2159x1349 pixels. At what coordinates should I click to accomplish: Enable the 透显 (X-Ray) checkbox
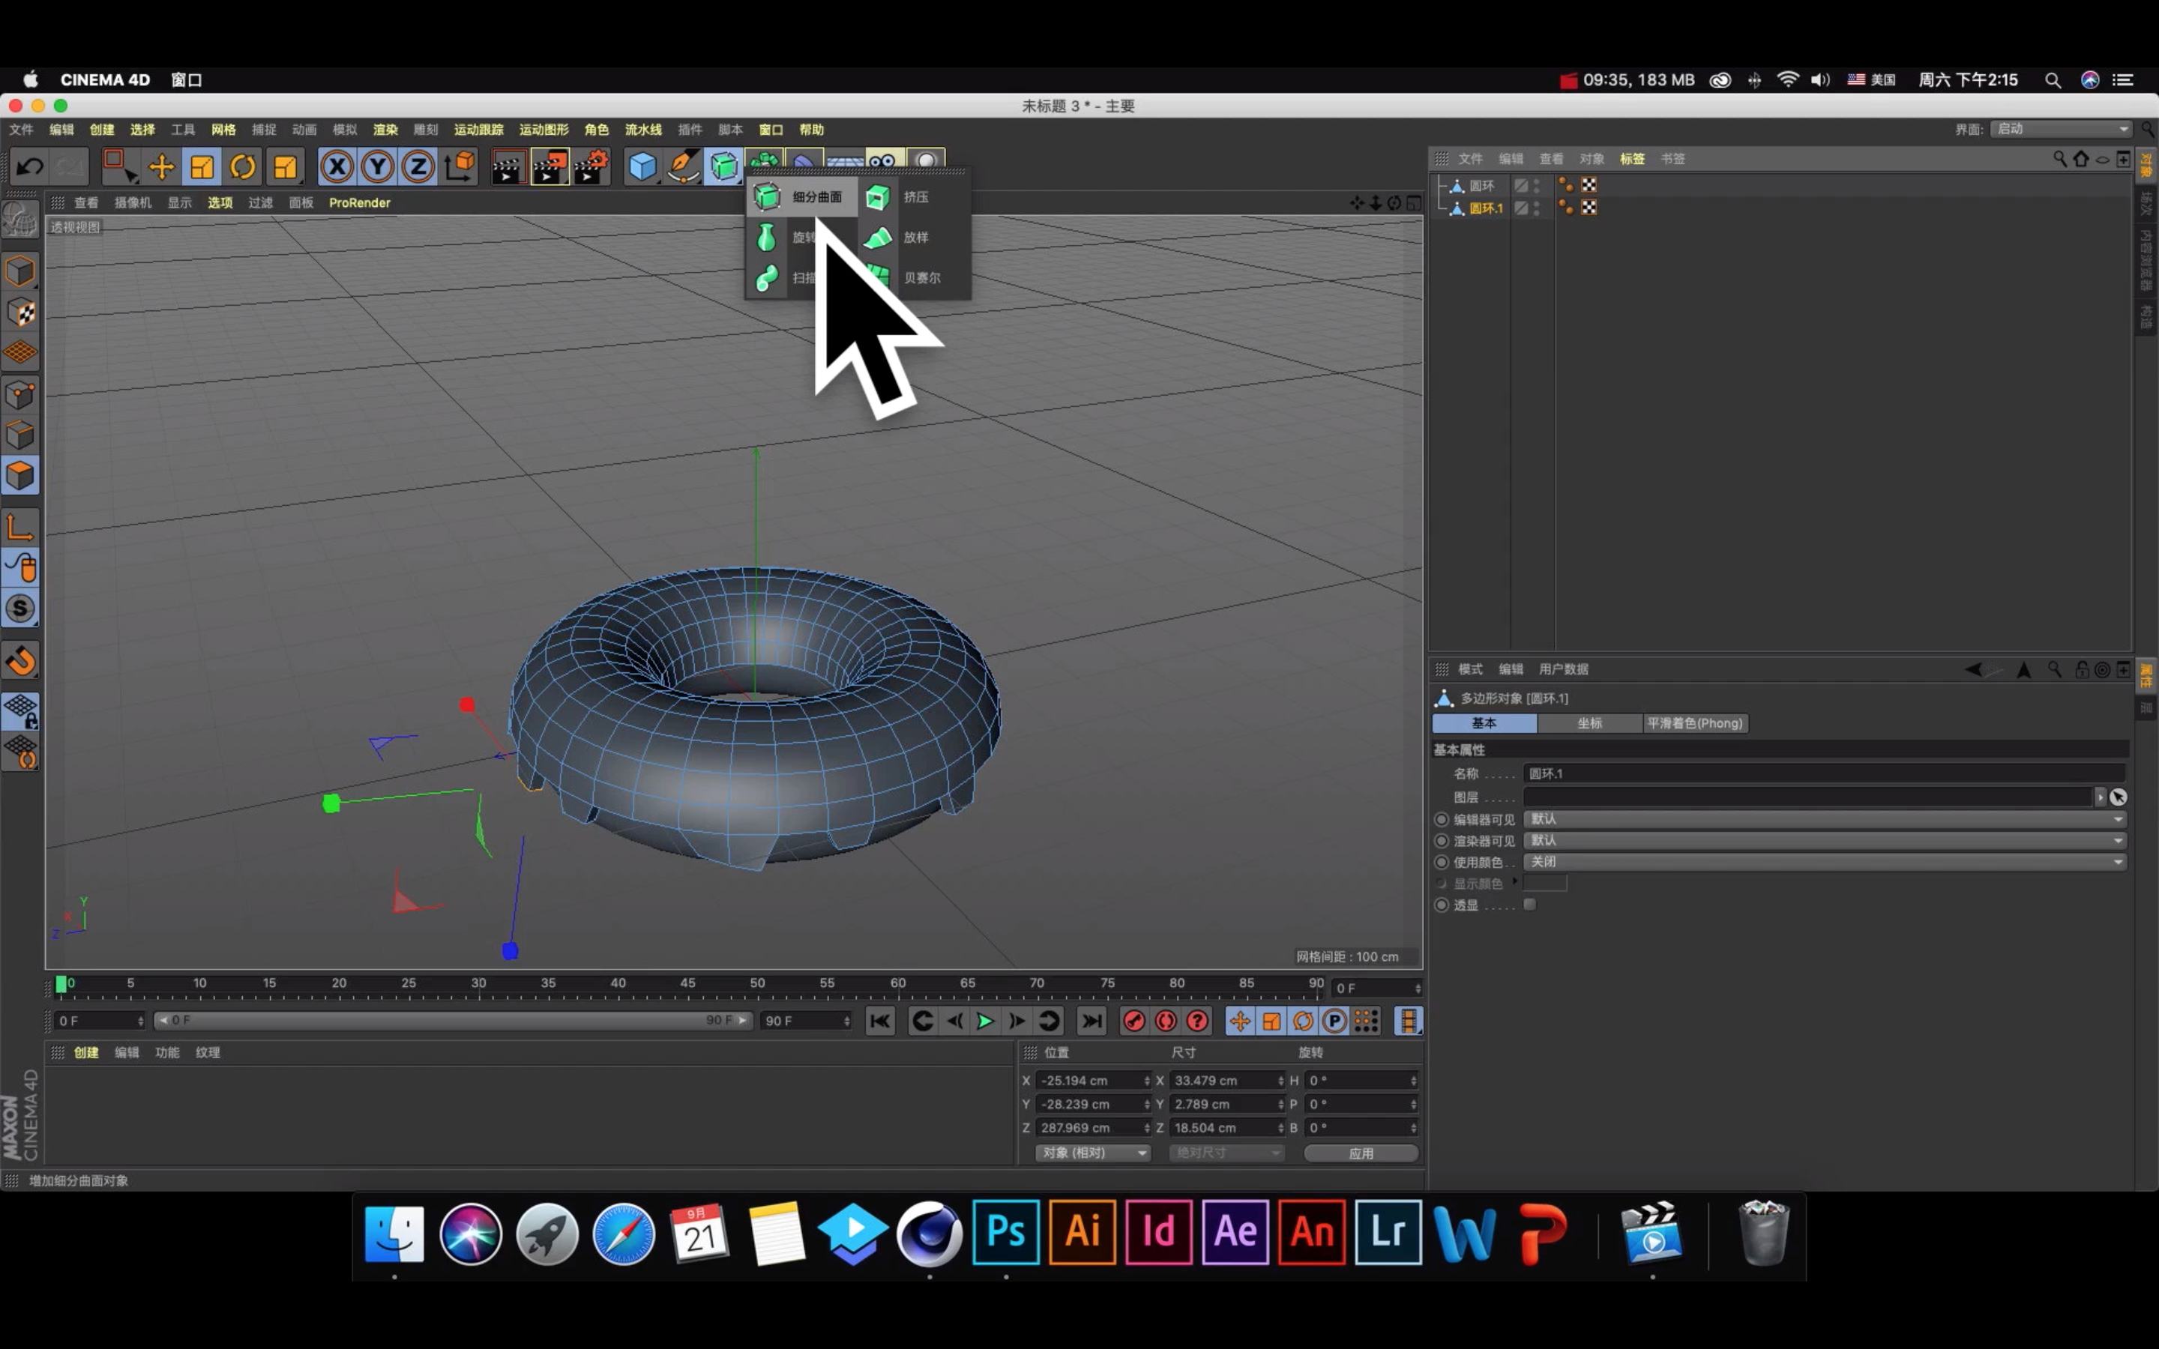pos(1530,905)
